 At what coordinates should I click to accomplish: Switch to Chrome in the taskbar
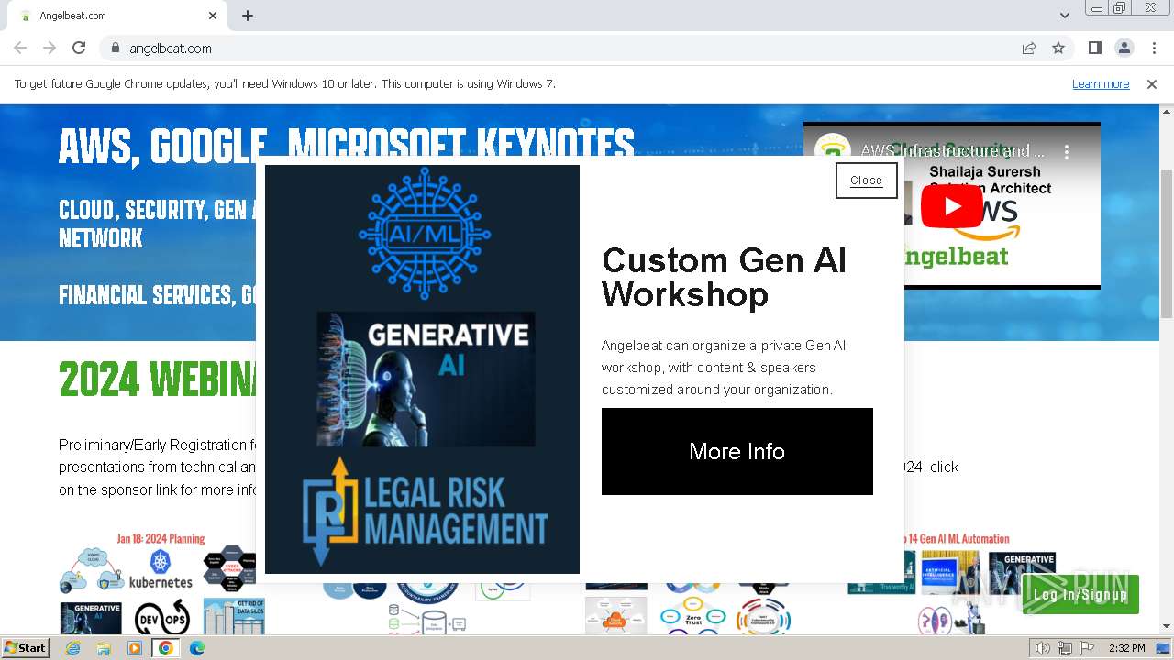166,648
